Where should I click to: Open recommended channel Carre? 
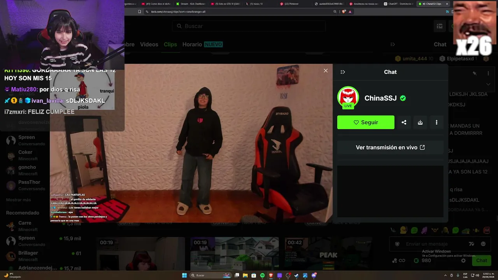[43, 226]
